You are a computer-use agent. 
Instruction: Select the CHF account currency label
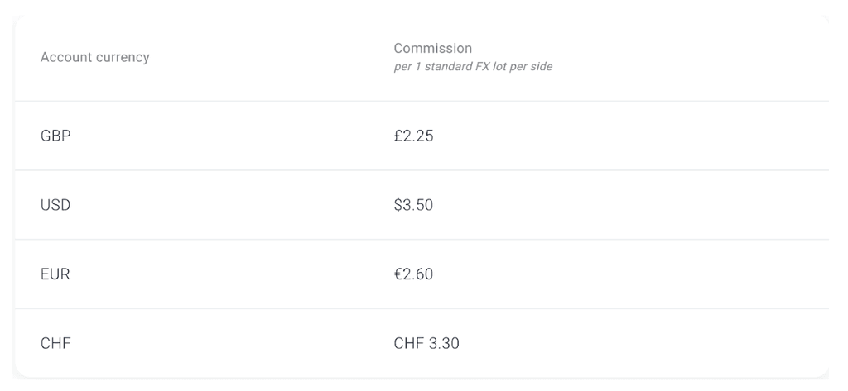[55, 343]
